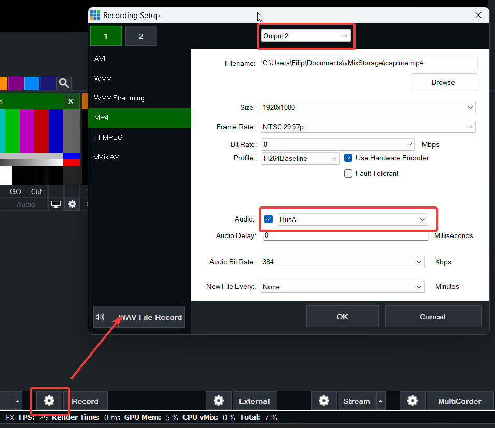
Task: Click the Filename input field
Action: [x=370, y=63]
